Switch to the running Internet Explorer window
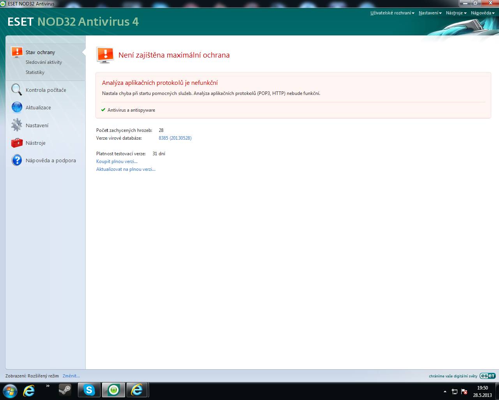Screen dimensions: 499x400 pyautogui.click(x=137, y=390)
